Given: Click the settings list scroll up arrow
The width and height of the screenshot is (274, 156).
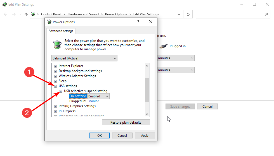Looking at the screenshot, I should [x=147, y=66].
